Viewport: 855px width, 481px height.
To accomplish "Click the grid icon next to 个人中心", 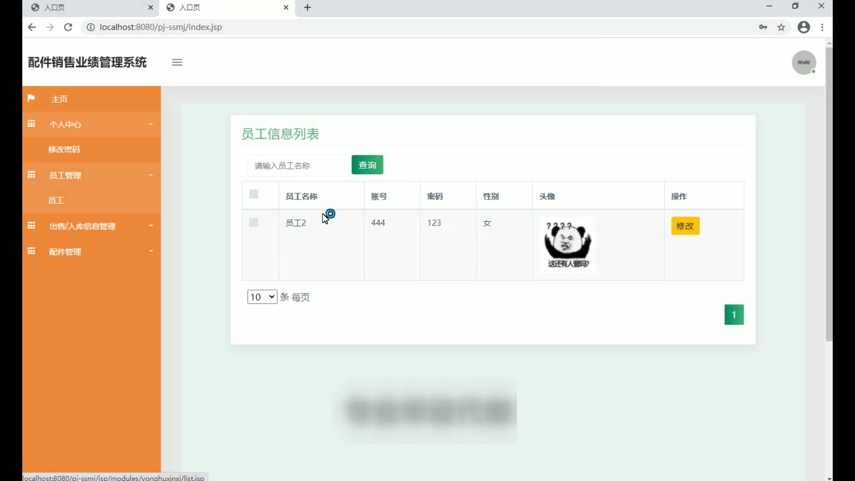I will 31,124.
